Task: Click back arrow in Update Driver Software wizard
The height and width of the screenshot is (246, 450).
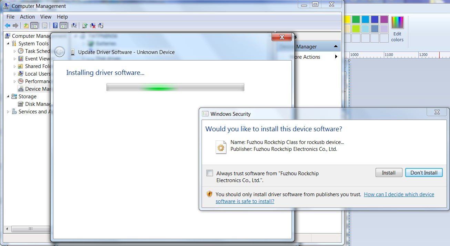Action: tap(60, 52)
